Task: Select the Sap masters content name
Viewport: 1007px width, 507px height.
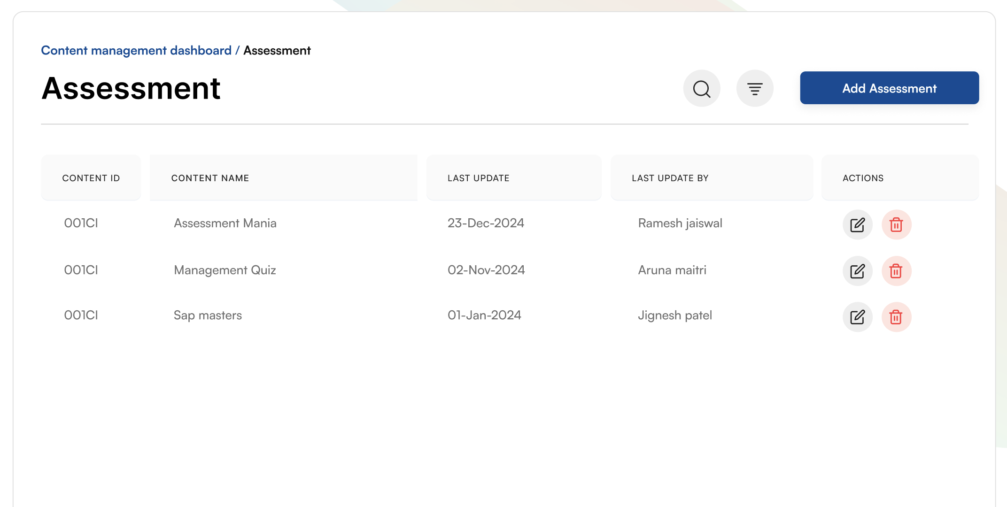Action: (208, 315)
